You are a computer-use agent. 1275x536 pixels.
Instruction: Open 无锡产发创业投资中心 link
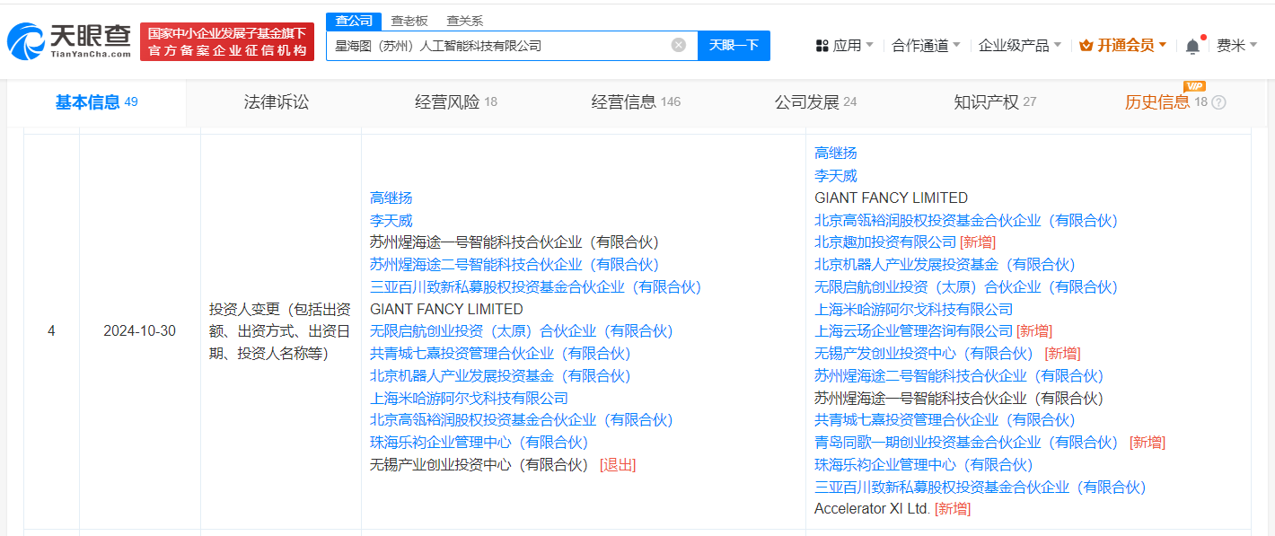924,354
